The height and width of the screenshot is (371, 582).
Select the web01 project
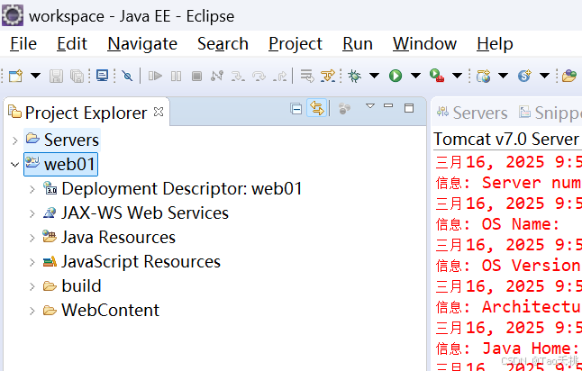(61, 164)
